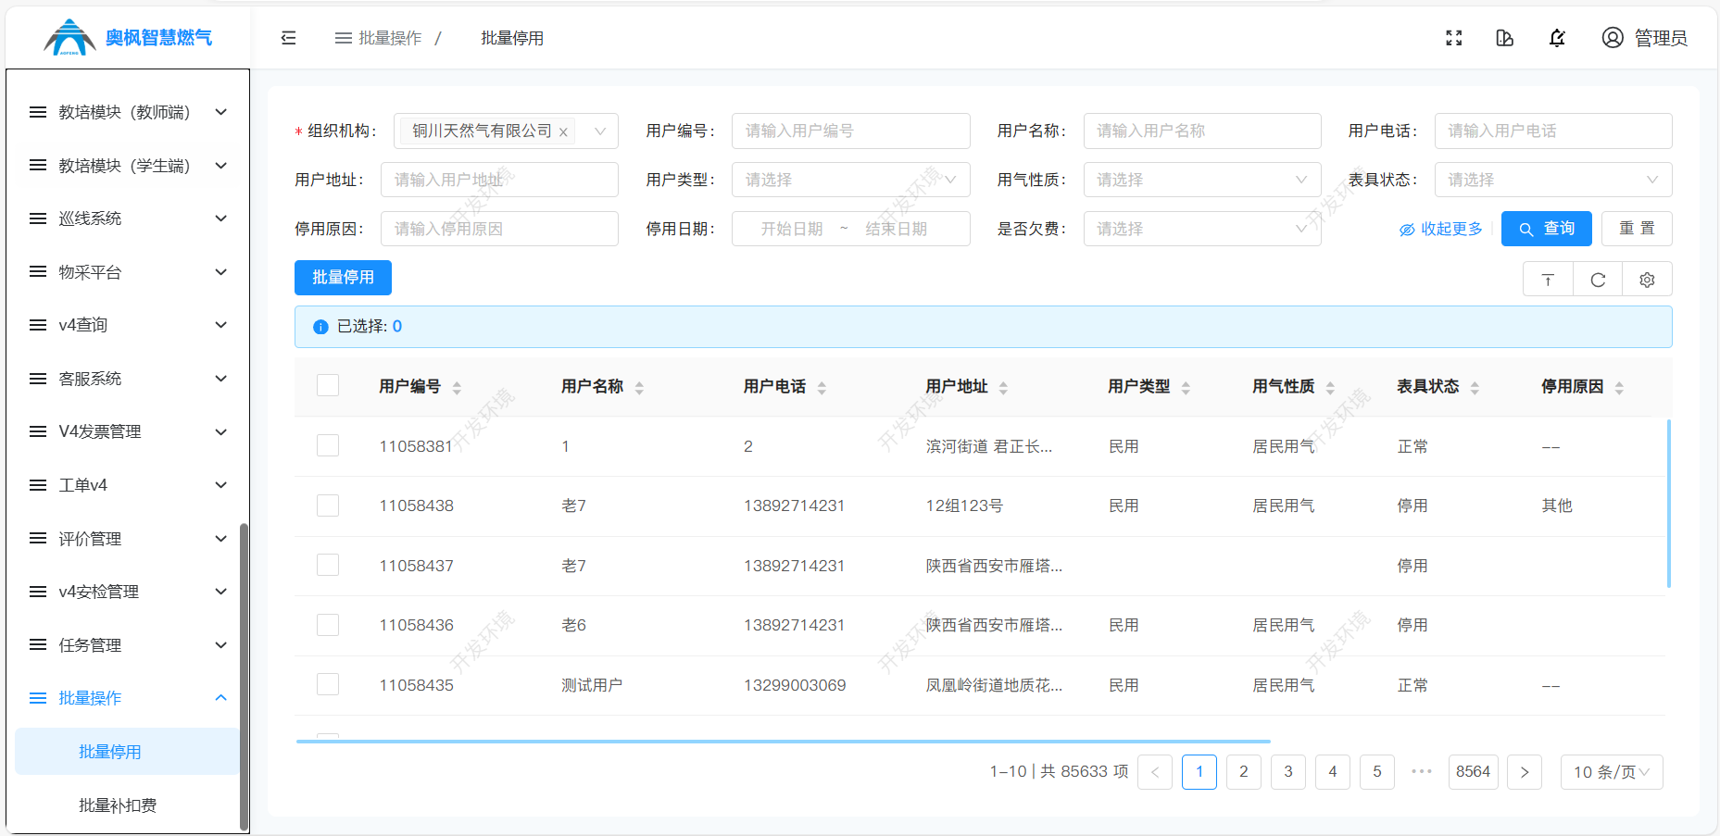Check the row for user 11058436
The height and width of the screenshot is (836, 1720).
(328, 625)
